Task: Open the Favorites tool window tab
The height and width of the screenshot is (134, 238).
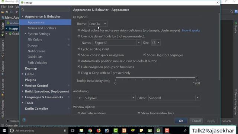Action: [x=3, y=87]
